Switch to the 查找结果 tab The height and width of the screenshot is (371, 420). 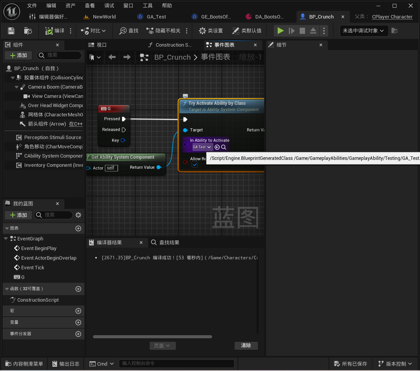click(x=165, y=243)
